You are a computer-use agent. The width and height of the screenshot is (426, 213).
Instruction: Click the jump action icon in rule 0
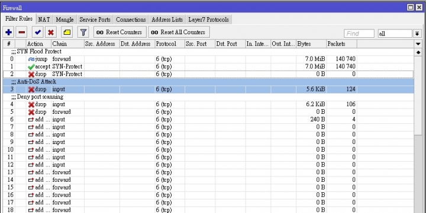(31, 59)
